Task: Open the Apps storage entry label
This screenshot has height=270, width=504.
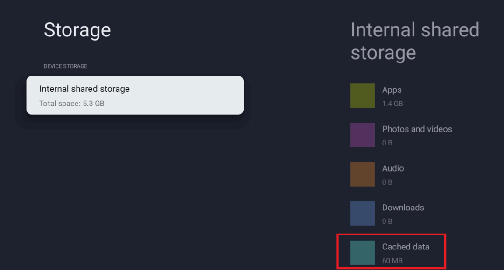Action: point(392,90)
